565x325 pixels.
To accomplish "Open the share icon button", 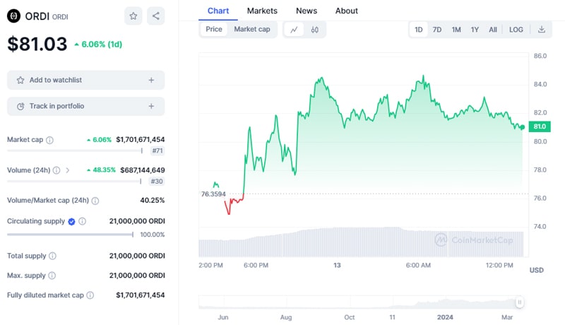I will tap(155, 16).
